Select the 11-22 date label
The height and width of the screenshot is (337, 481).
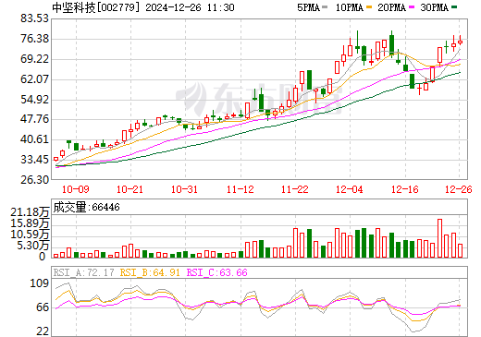(295, 189)
